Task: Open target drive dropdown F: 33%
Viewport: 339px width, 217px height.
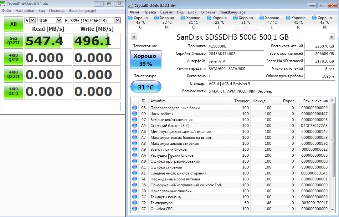Action: coord(92,21)
